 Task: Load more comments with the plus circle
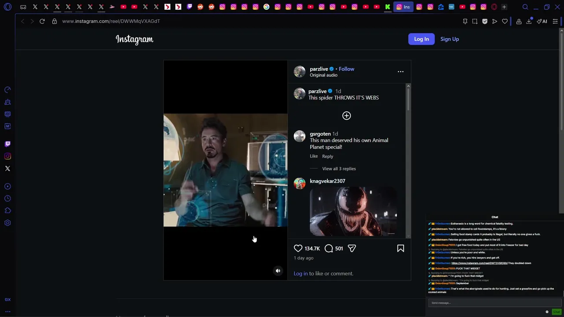pos(346,116)
